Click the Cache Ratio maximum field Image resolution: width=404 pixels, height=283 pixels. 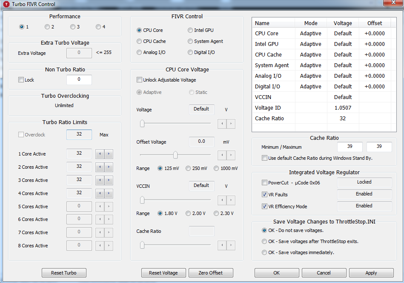point(379,147)
